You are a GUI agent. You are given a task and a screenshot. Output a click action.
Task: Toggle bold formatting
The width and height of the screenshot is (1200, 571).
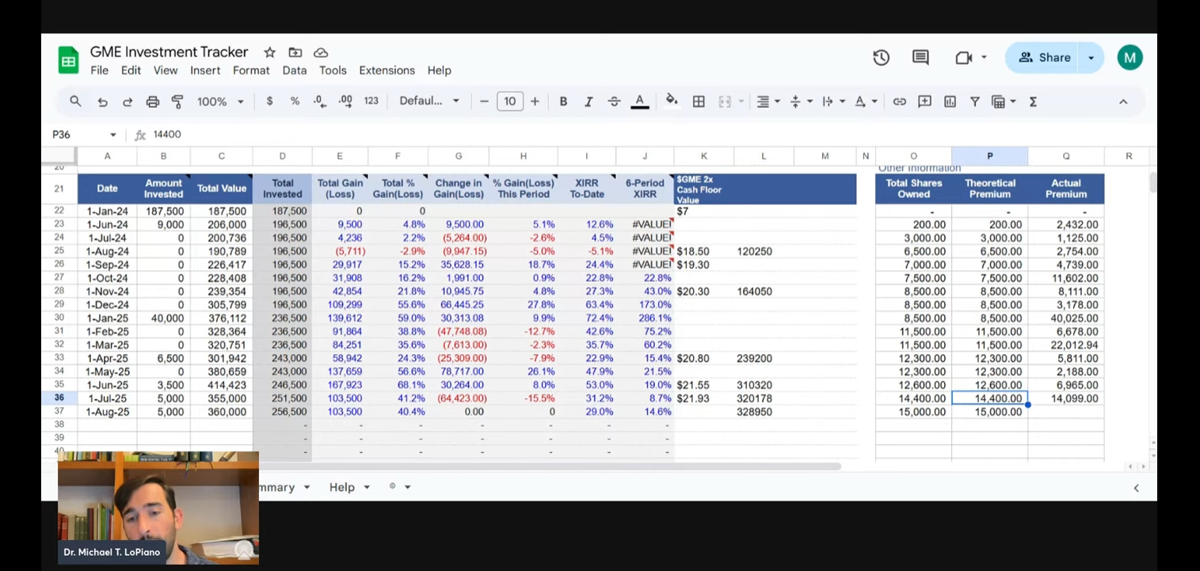click(x=563, y=101)
